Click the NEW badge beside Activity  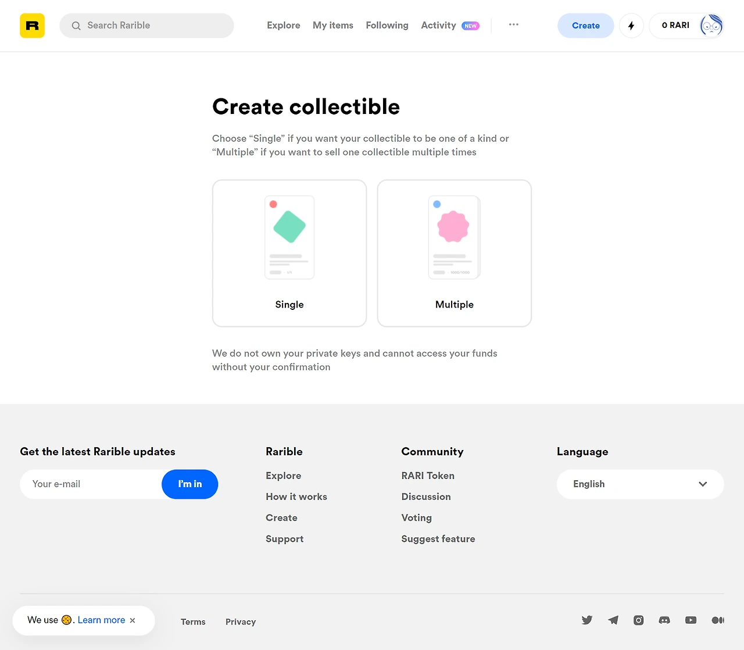pos(470,26)
